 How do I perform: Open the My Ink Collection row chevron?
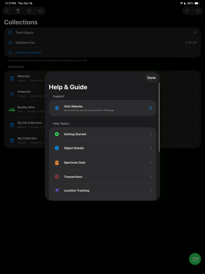click(196, 125)
